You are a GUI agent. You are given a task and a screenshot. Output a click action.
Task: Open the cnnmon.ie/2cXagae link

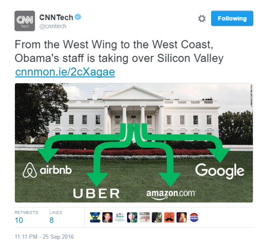point(65,72)
